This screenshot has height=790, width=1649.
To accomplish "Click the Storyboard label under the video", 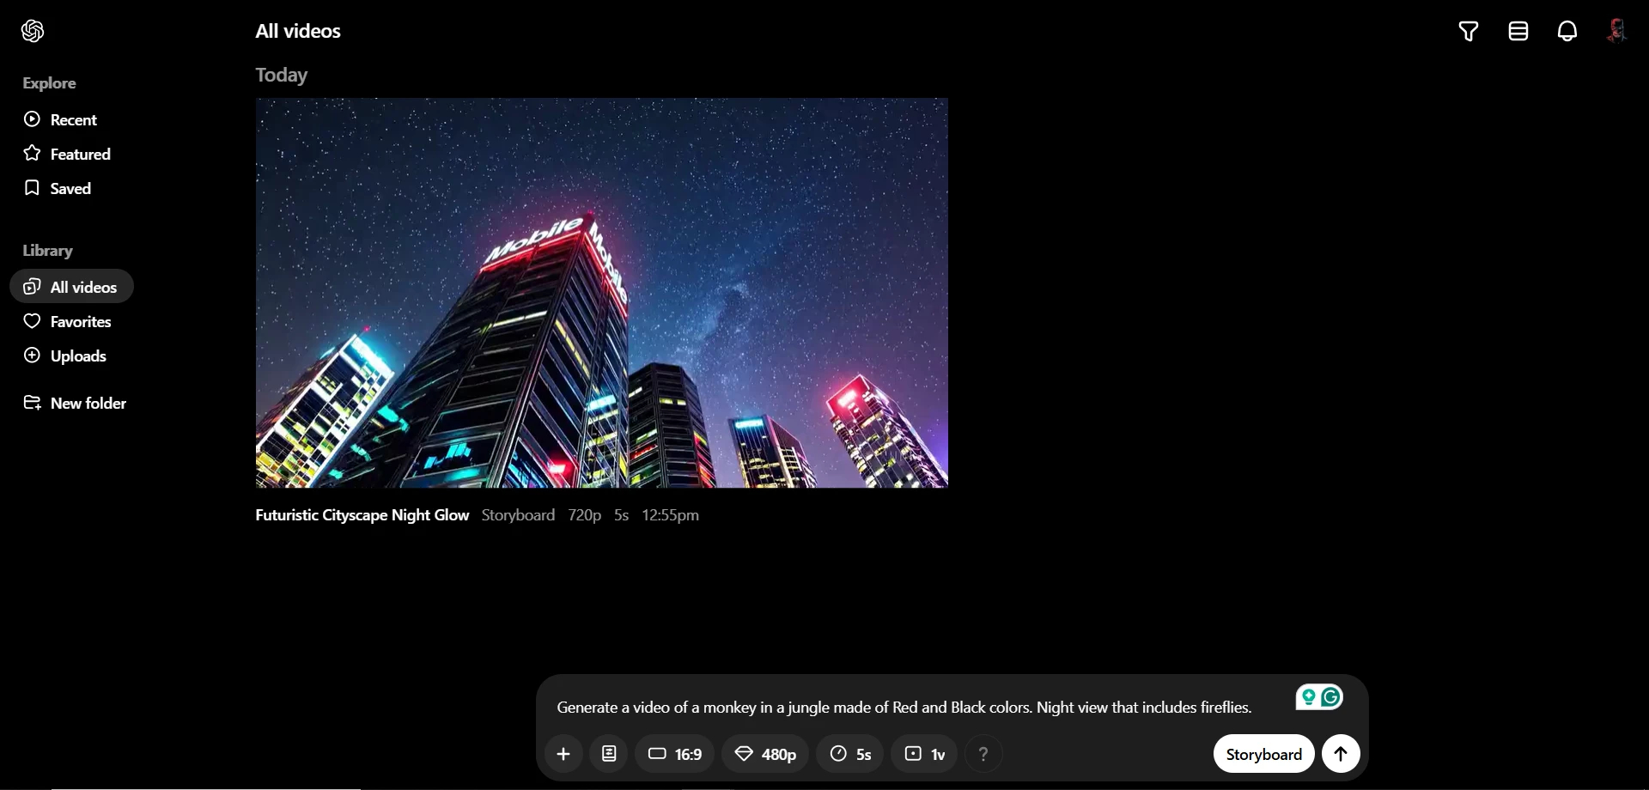I will click(x=518, y=515).
